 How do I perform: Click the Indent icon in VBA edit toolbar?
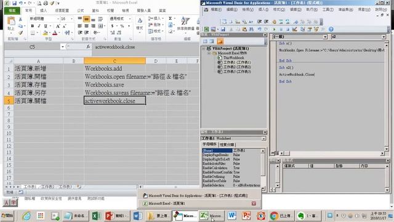coord(260,22)
